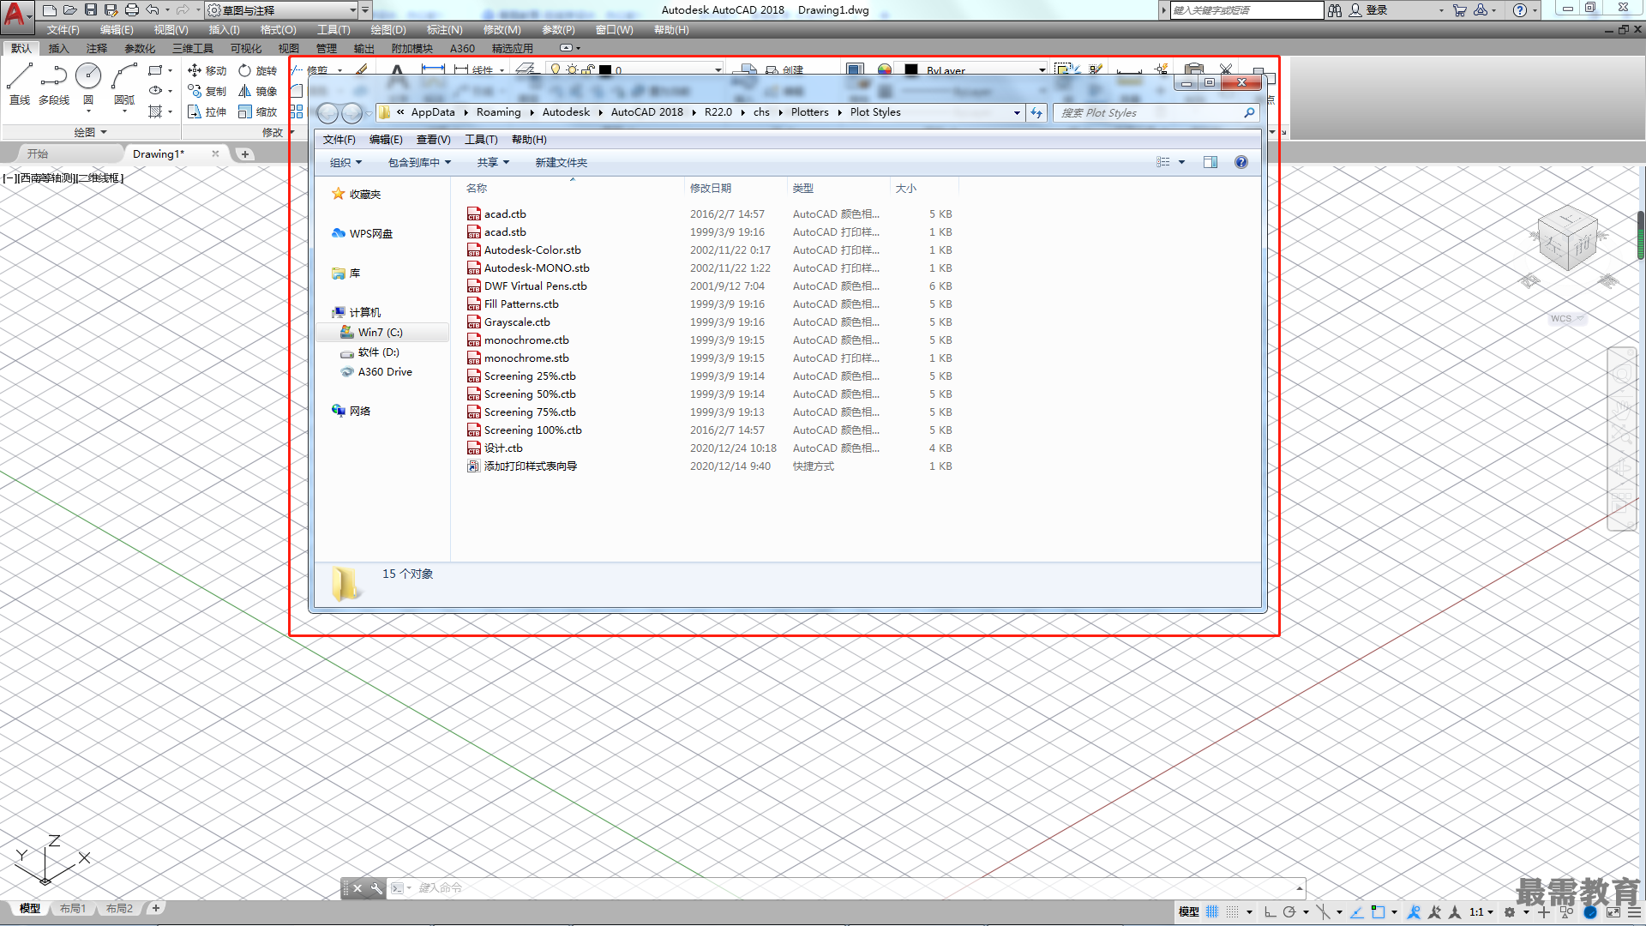Viewport: 1646px width, 926px height.
Task: Expand the 绘图 panel flyout
Action: click(90, 132)
